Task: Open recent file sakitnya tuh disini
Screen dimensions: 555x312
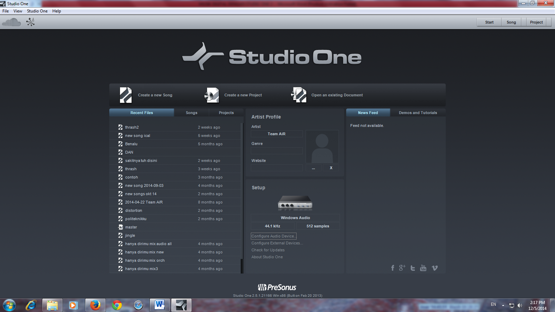Action: pyautogui.click(x=175, y=161)
